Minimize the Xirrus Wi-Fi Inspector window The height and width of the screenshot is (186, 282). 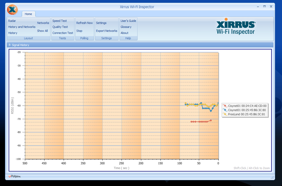click(258, 7)
